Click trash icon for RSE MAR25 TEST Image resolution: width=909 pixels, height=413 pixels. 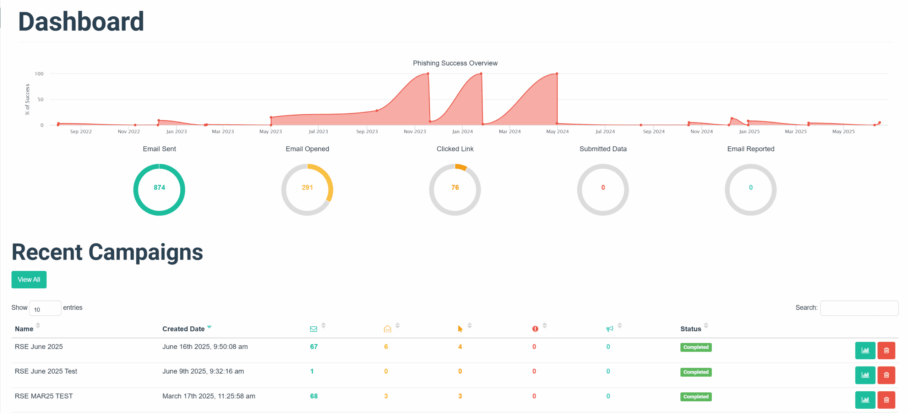pyautogui.click(x=886, y=400)
